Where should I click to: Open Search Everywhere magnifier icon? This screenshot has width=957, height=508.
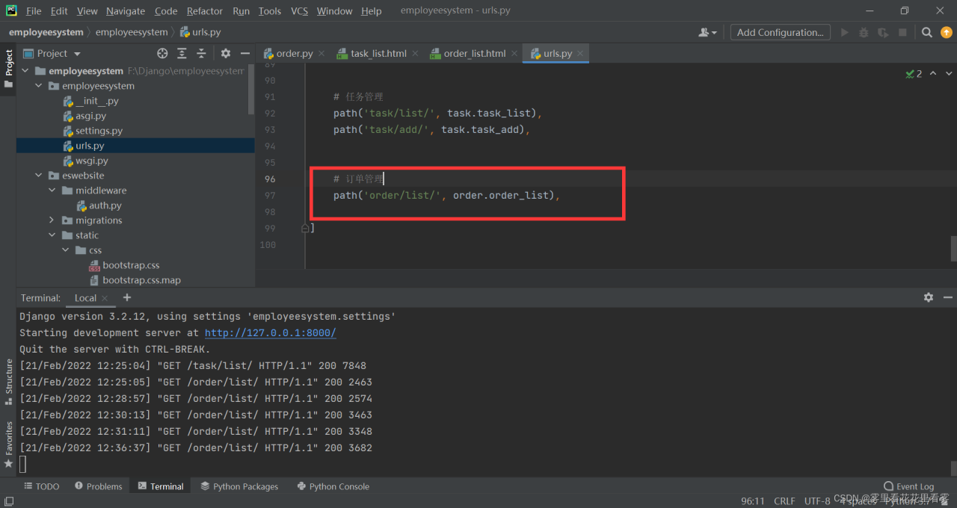(927, 32)
